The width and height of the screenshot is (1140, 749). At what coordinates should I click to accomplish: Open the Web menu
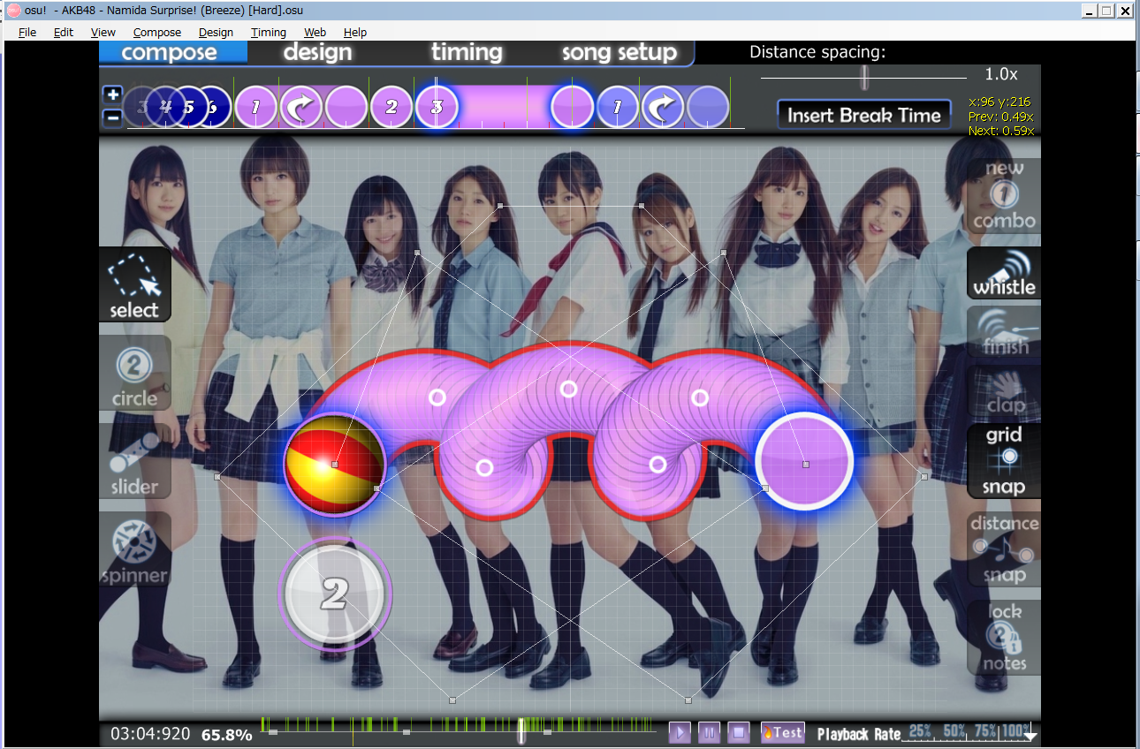pos(315,32)
